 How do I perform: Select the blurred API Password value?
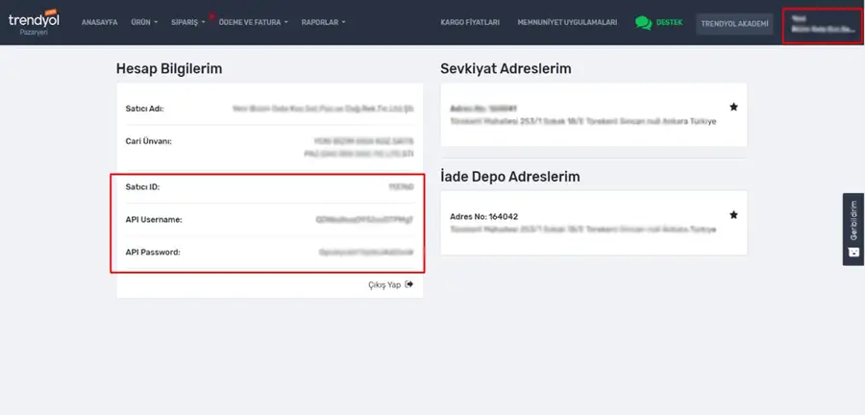366,252
